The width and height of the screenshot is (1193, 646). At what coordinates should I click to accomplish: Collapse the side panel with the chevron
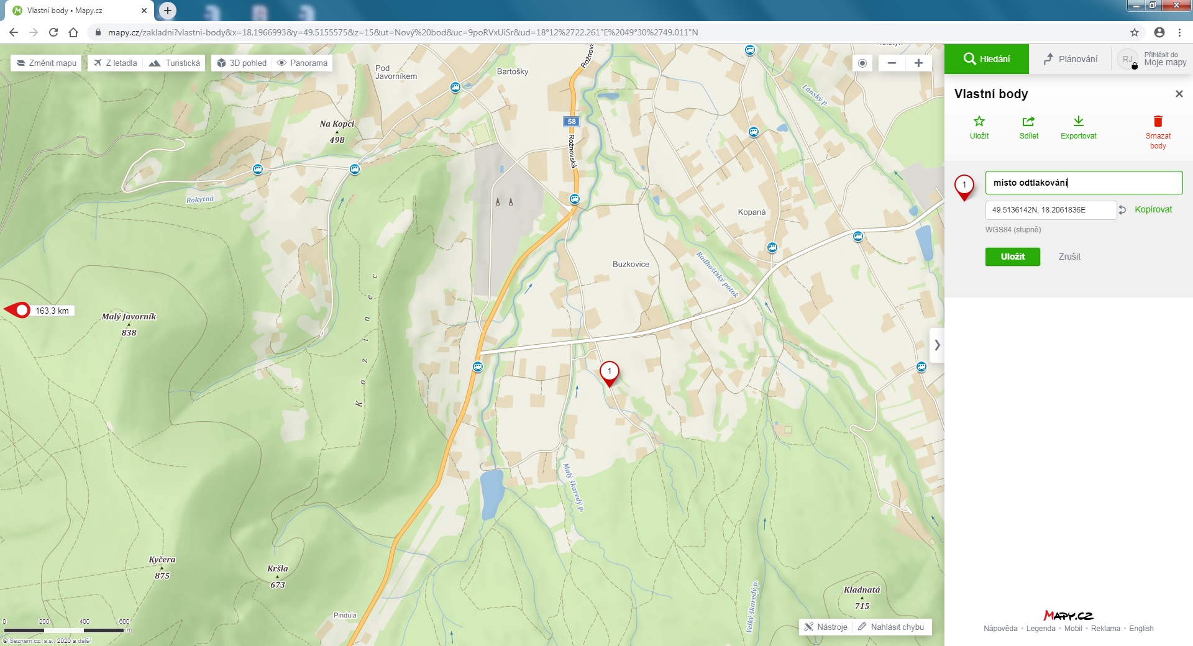[x=937, y=345]
